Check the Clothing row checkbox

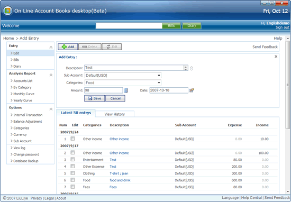[x=72, y=173]
